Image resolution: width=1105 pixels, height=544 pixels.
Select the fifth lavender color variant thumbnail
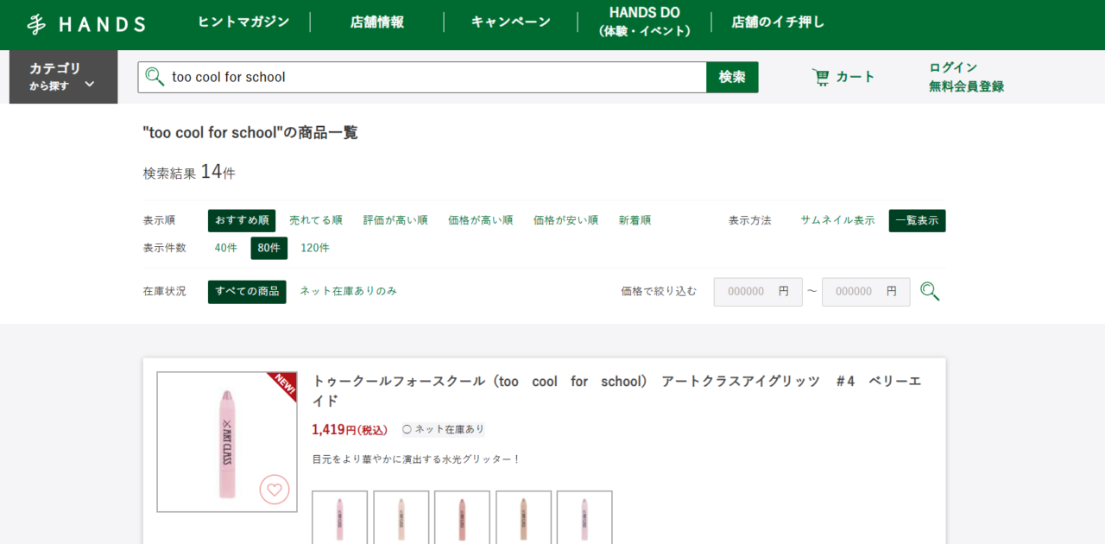(x=584, y=517)
